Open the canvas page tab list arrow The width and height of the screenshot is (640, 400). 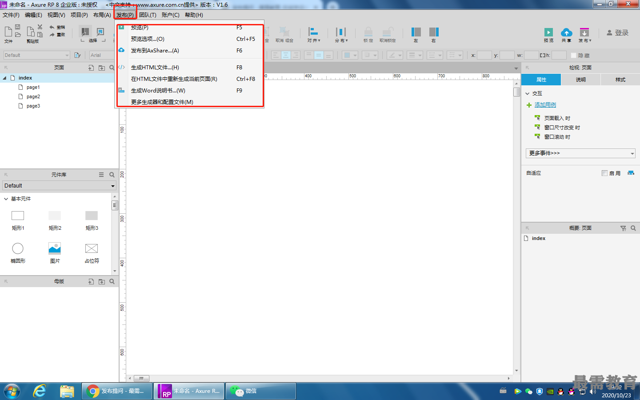coord(516,68)
